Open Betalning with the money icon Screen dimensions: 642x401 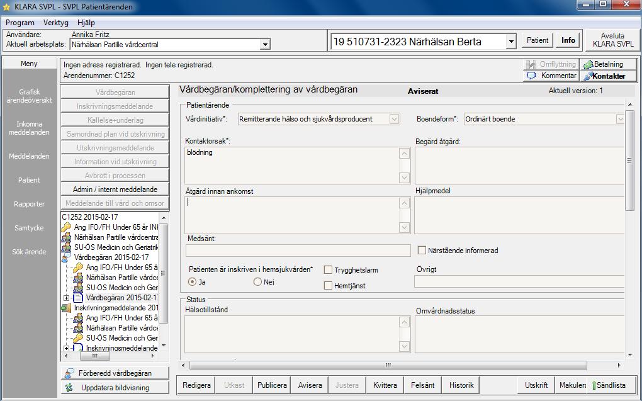coord(608,64)
